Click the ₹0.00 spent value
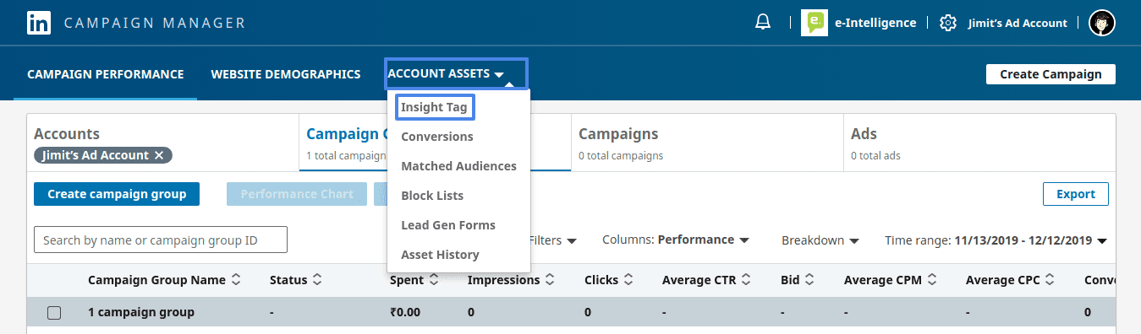Screen dimensions: 1141x334 [405, 313]
